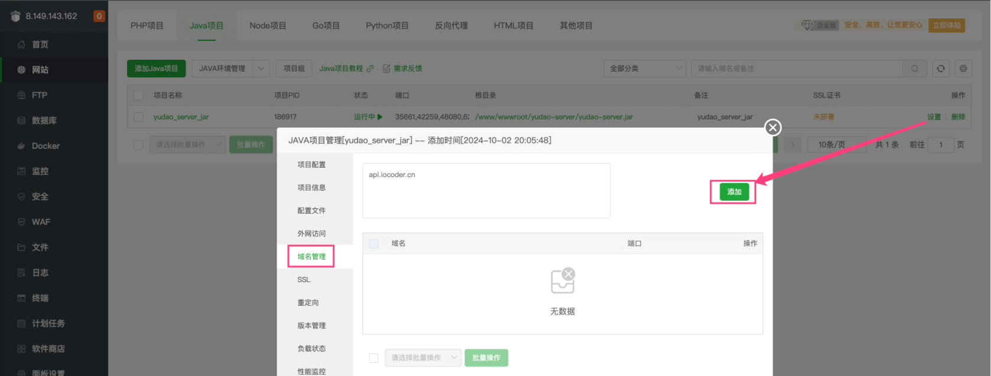Tick the yudao_server_jar row checkbox

click(138, 117)
